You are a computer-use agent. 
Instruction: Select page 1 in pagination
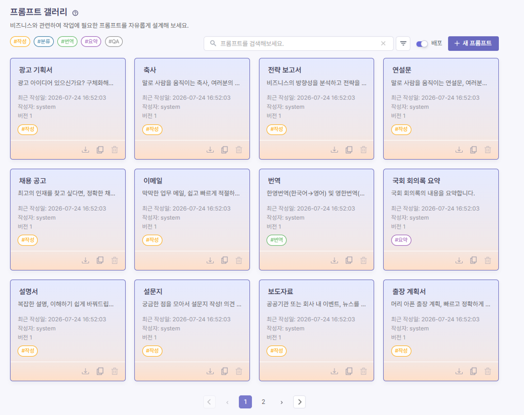(245, 402)
